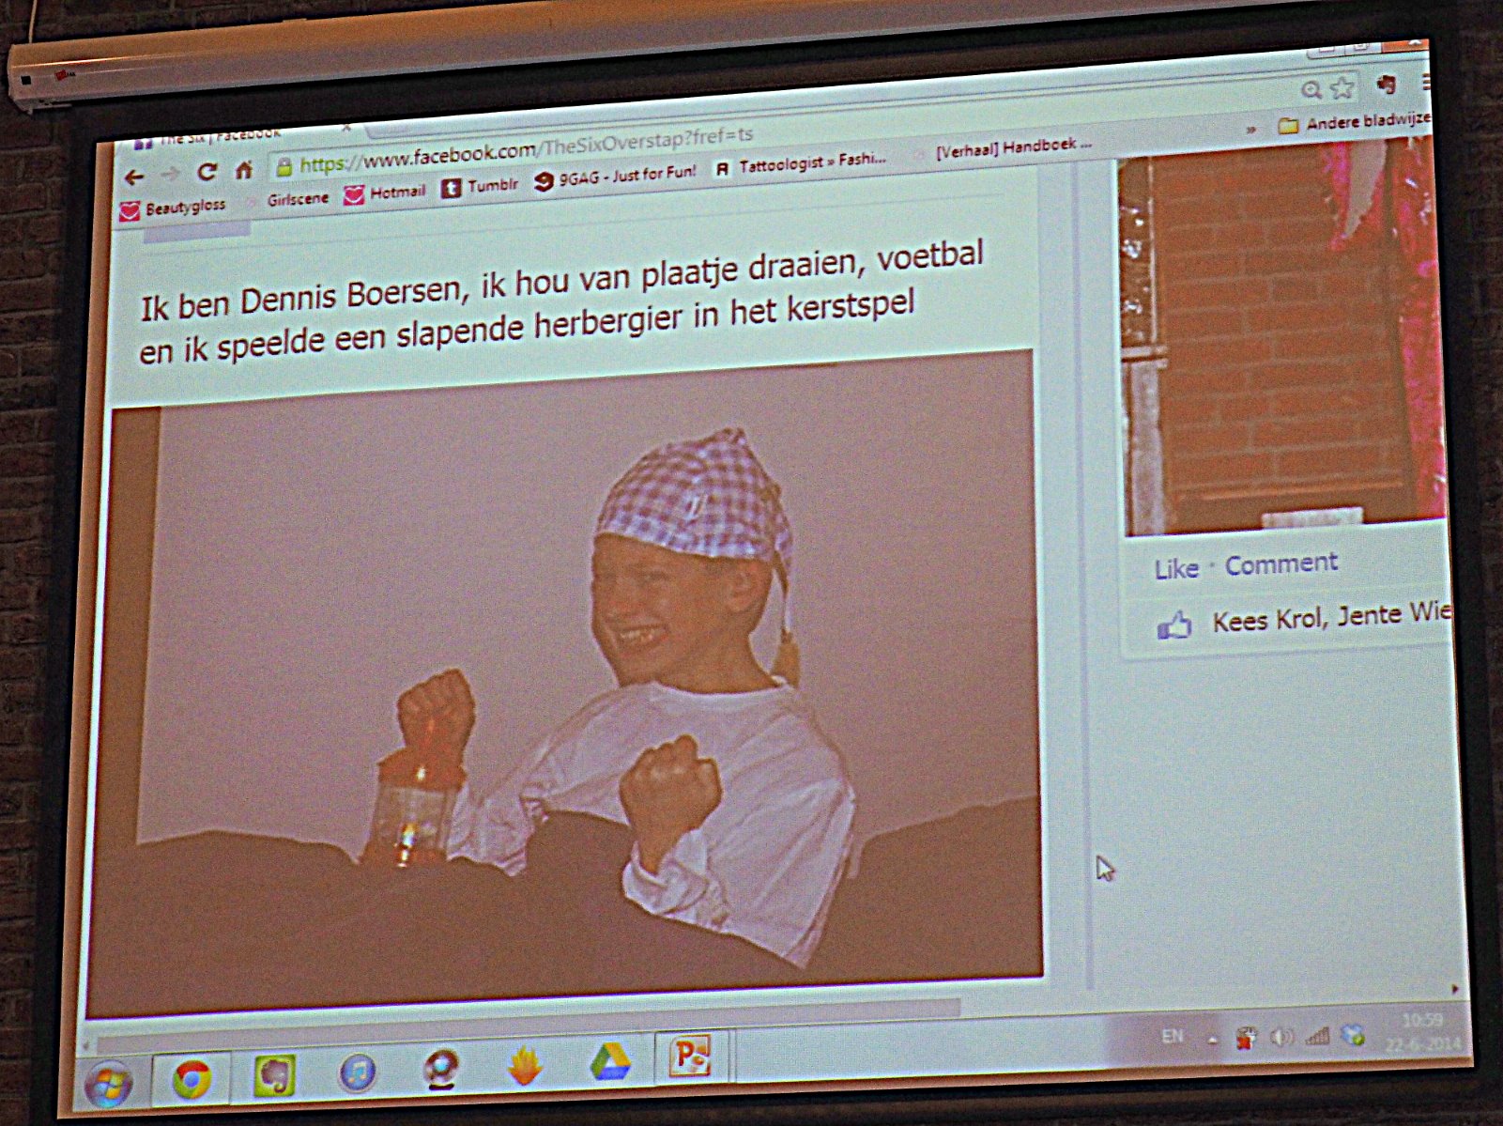Image resolution: width=1503 pixels, height=1126 pixels.
Task: Expand the bookmarks overflow chevron
Action: click(1251, 130)
